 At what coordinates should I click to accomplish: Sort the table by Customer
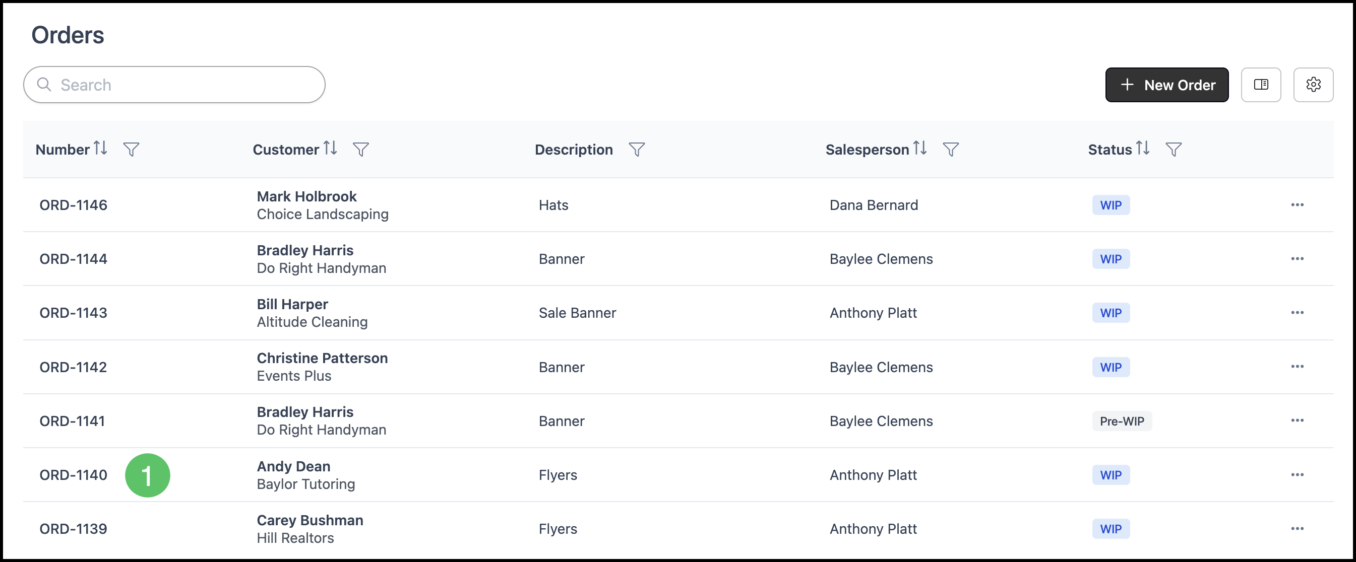(330, 148)
